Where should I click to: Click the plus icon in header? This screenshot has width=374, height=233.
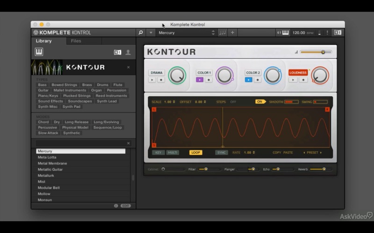point(232,33)
